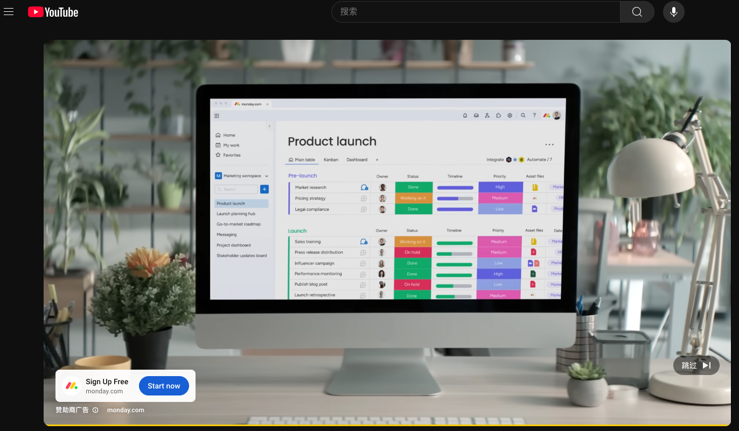Switch to the Kanban tab

[x=331, y=160]
